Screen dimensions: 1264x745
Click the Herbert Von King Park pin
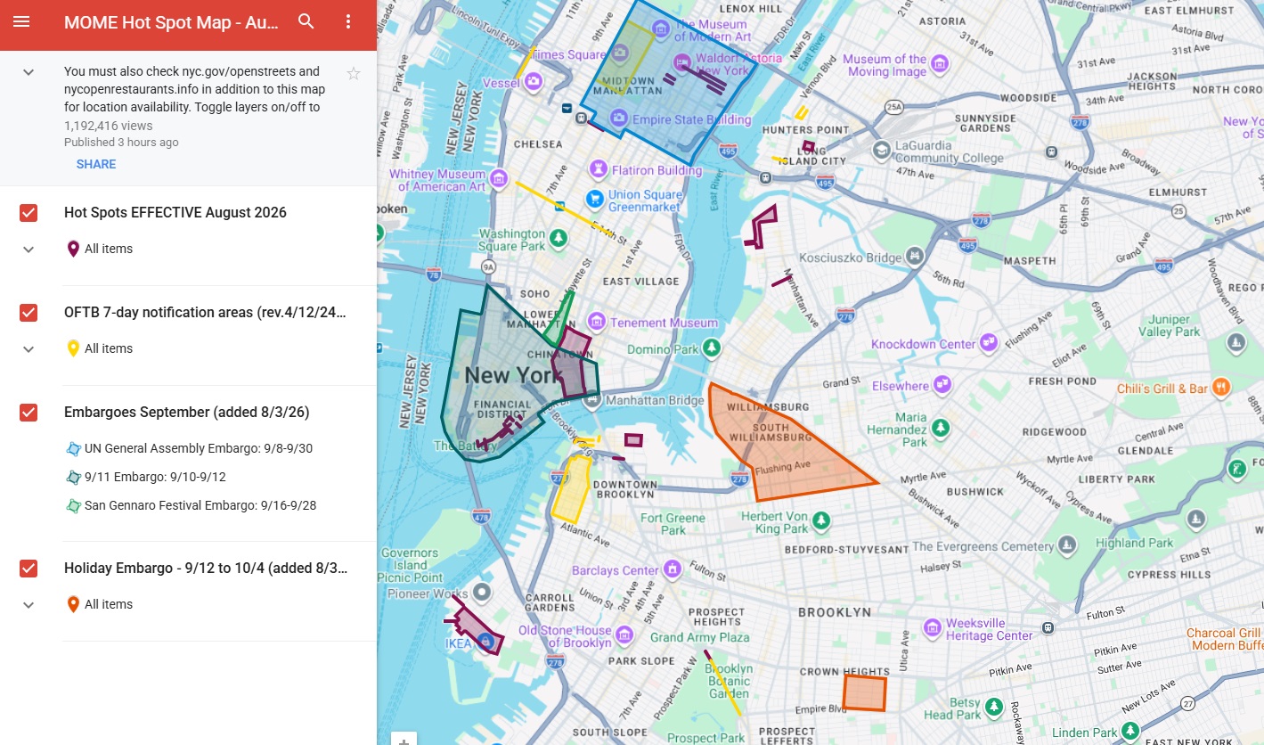(821, 521)
